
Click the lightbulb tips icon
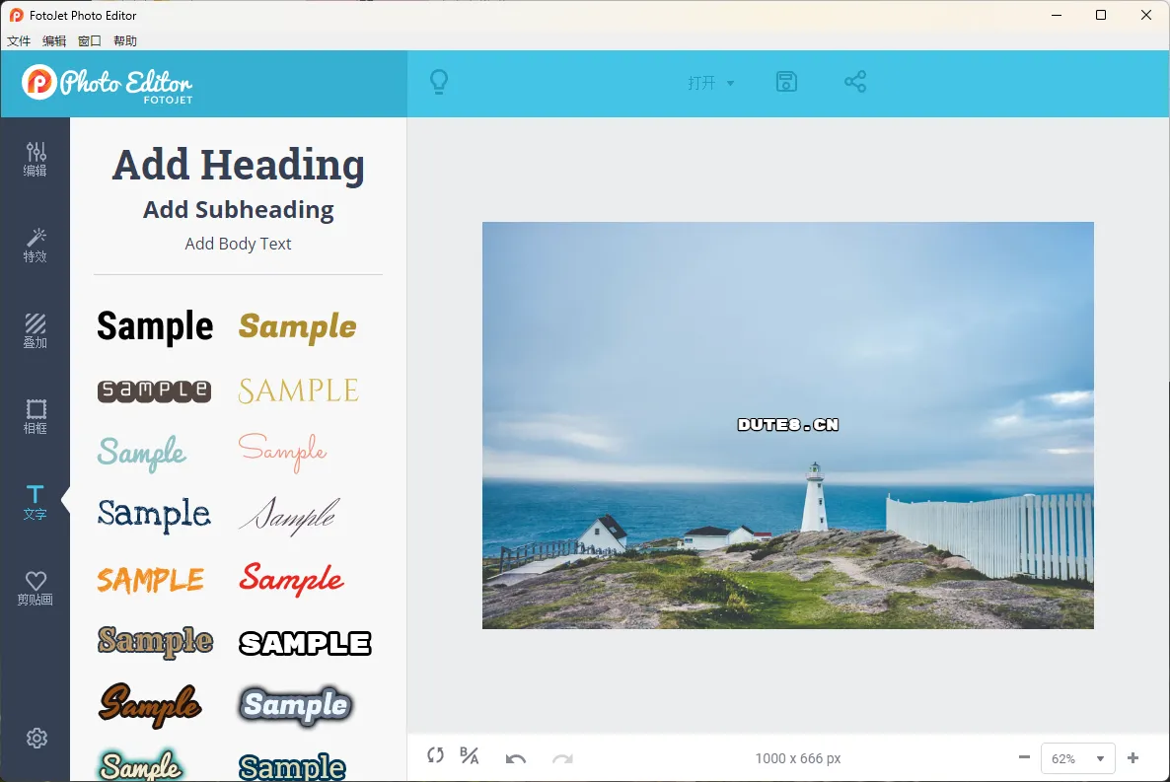tap(439, 83)
